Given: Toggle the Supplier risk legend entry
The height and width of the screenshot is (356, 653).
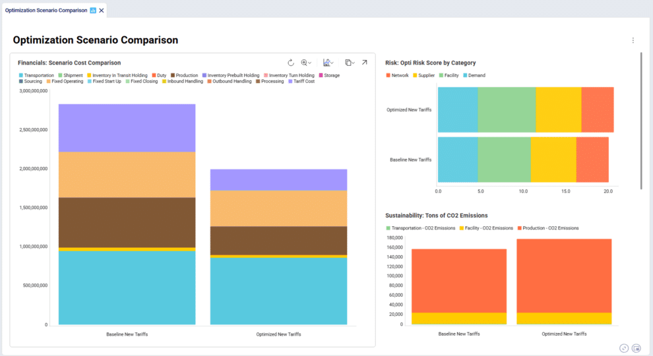Looking at the screenshot, I should tap(423, 75).
